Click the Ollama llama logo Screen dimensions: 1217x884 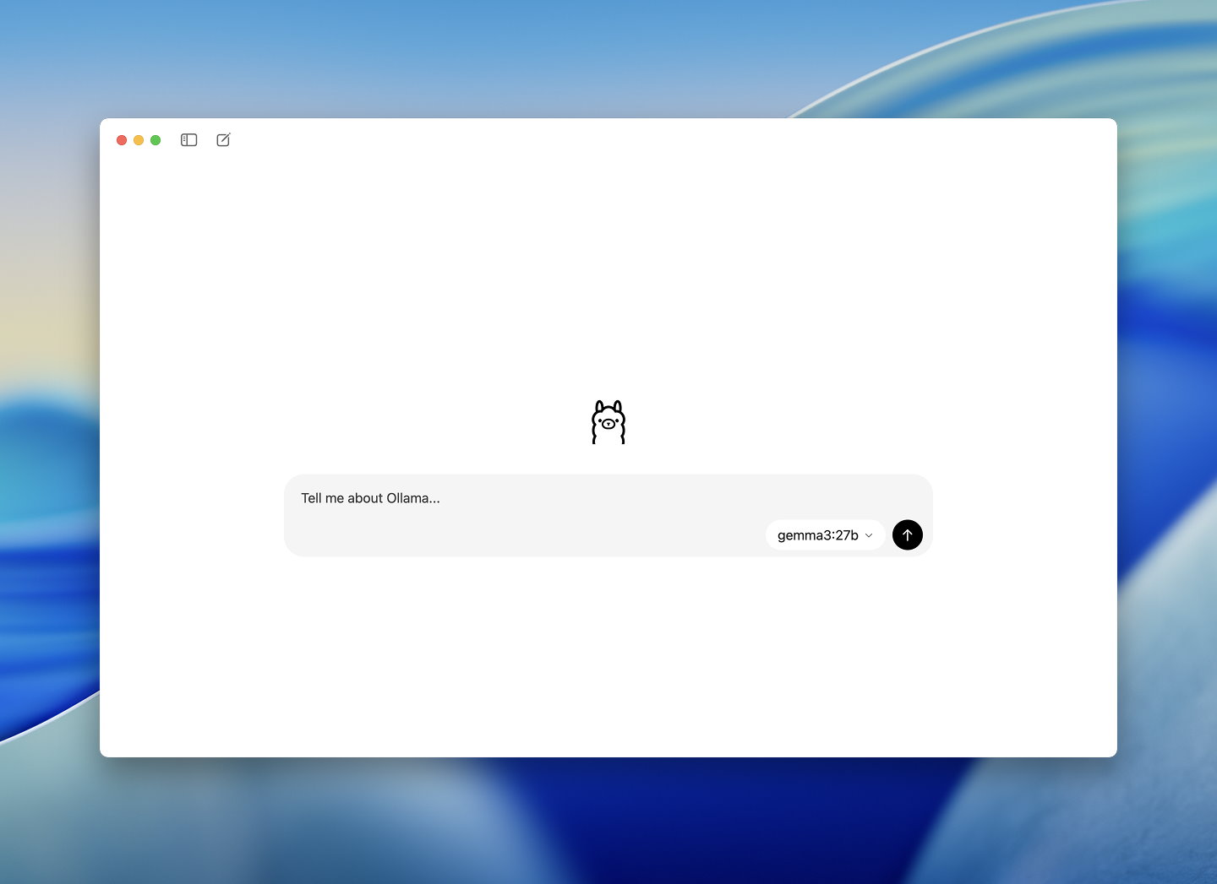(x=608, y=422)
